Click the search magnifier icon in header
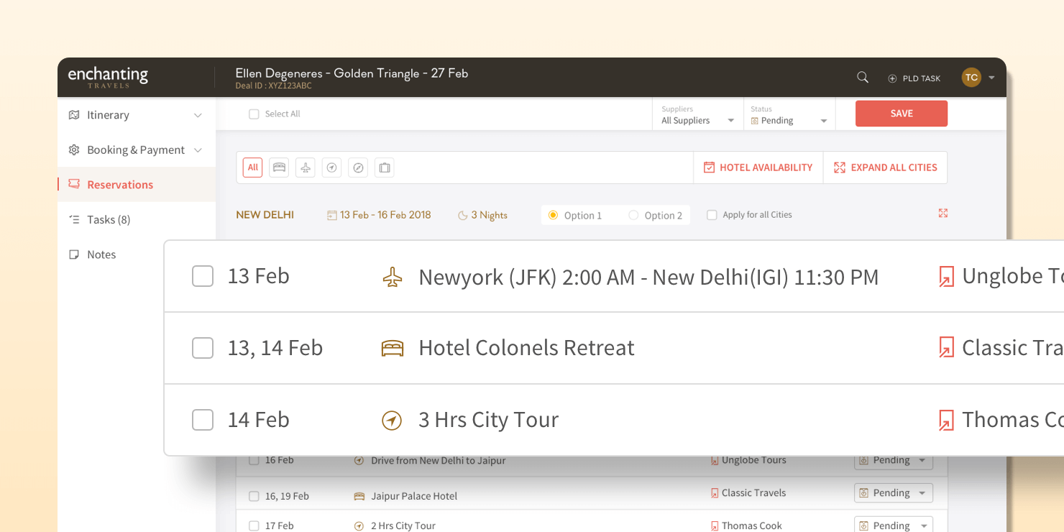The image size is (1064, 532). pyautogui.click(x=863, y=78)
